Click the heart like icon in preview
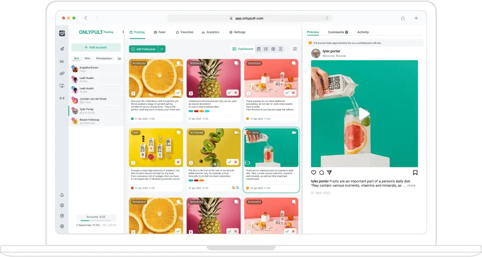This screenshot has width=482, height=257. [314, 172]
